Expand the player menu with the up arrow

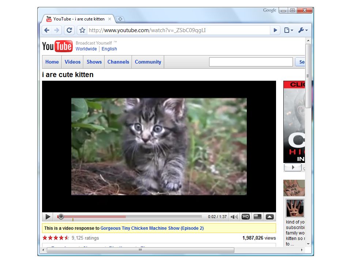pos(270,217)
